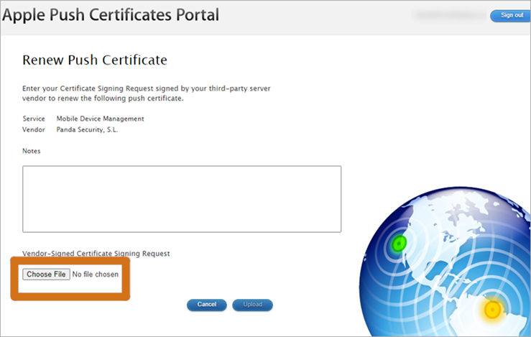531x337 pixels.
Task: Click the Vendor label
Action: (x=34, y=129)
